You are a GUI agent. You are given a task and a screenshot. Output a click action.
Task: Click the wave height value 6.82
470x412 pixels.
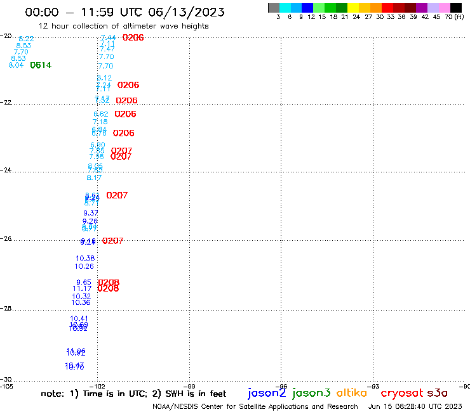coord(101,114)
